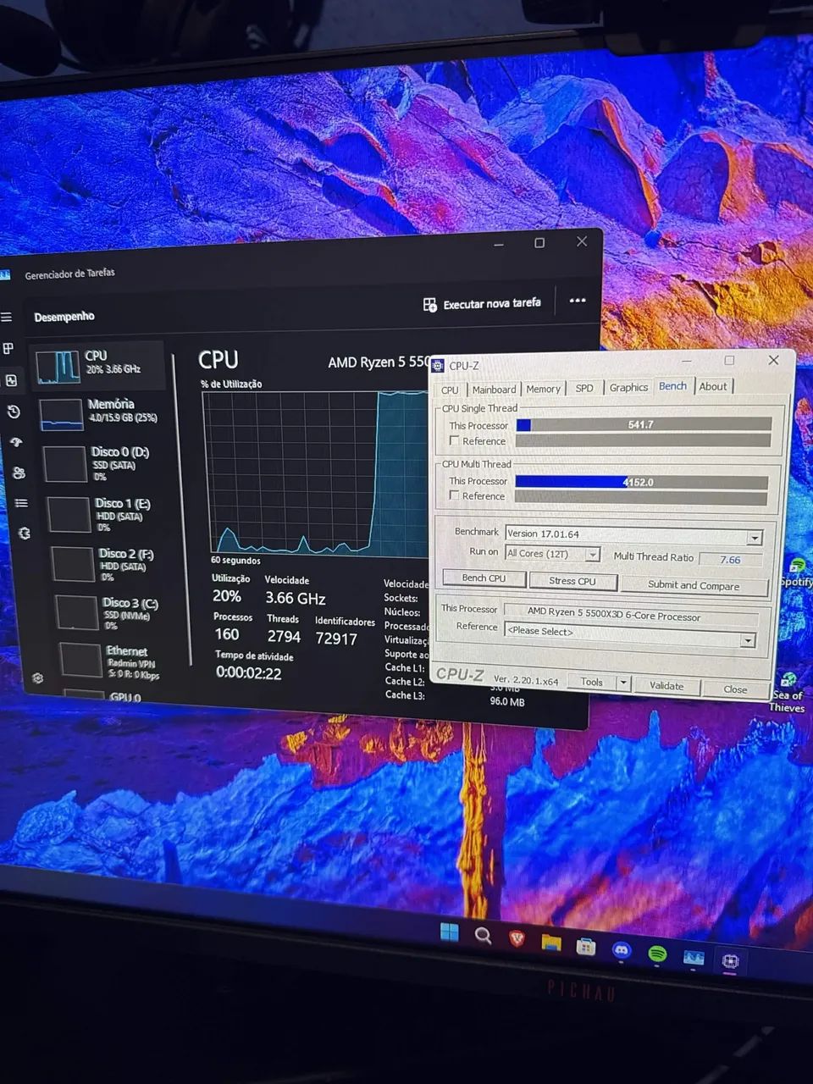Switch to Mainboard tab in CPU-Z

(x=494, y=390)
